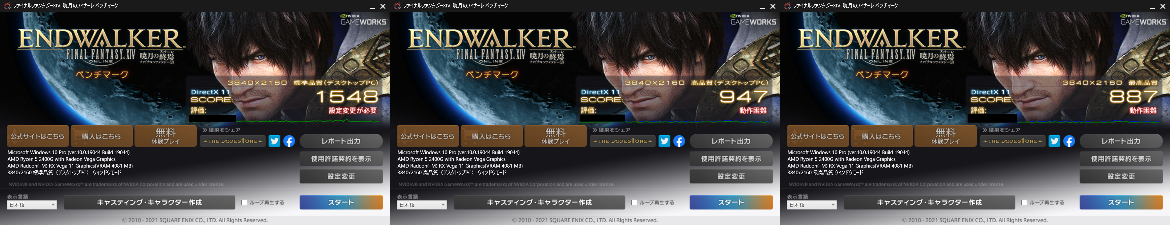Share to Facebook from the score 947 window

tap(679, 141)
